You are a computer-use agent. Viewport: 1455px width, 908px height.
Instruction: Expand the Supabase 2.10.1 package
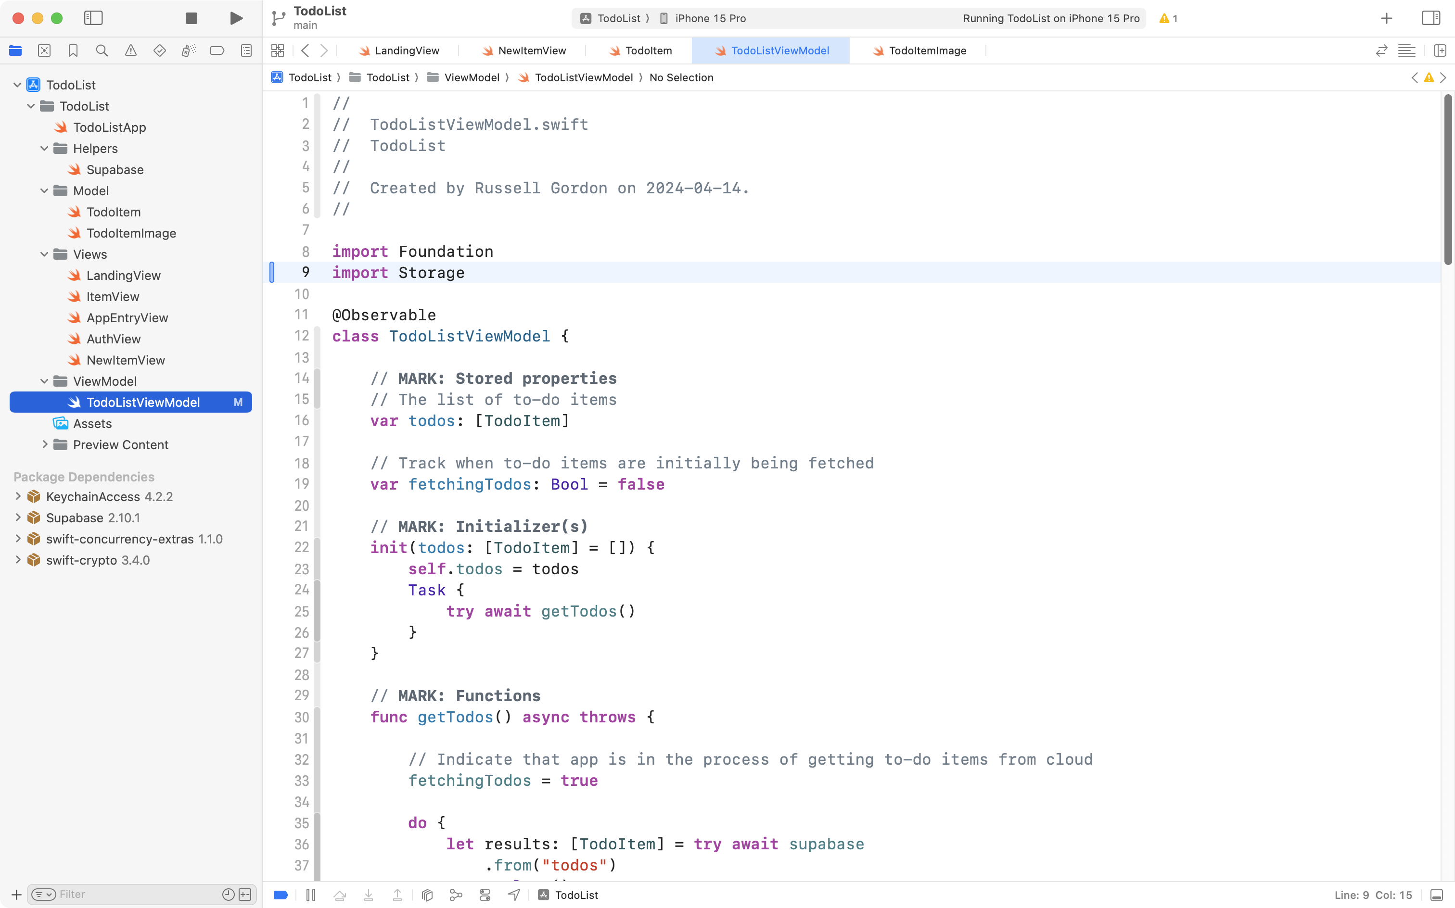tap(17, 517)
